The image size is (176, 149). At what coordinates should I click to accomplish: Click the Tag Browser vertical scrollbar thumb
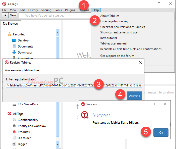tap(58, 87)
